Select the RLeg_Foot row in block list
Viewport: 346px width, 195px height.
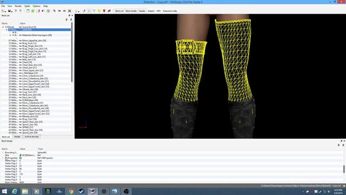coord(36,43)
